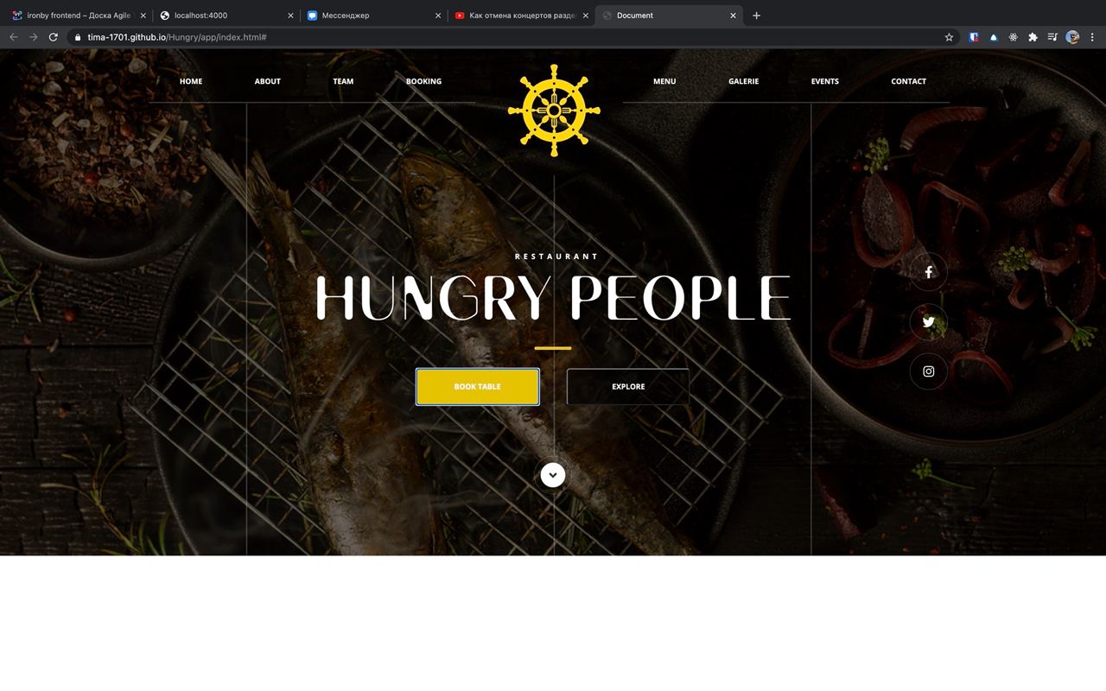Open the Twitter social icon

[929, 322]
